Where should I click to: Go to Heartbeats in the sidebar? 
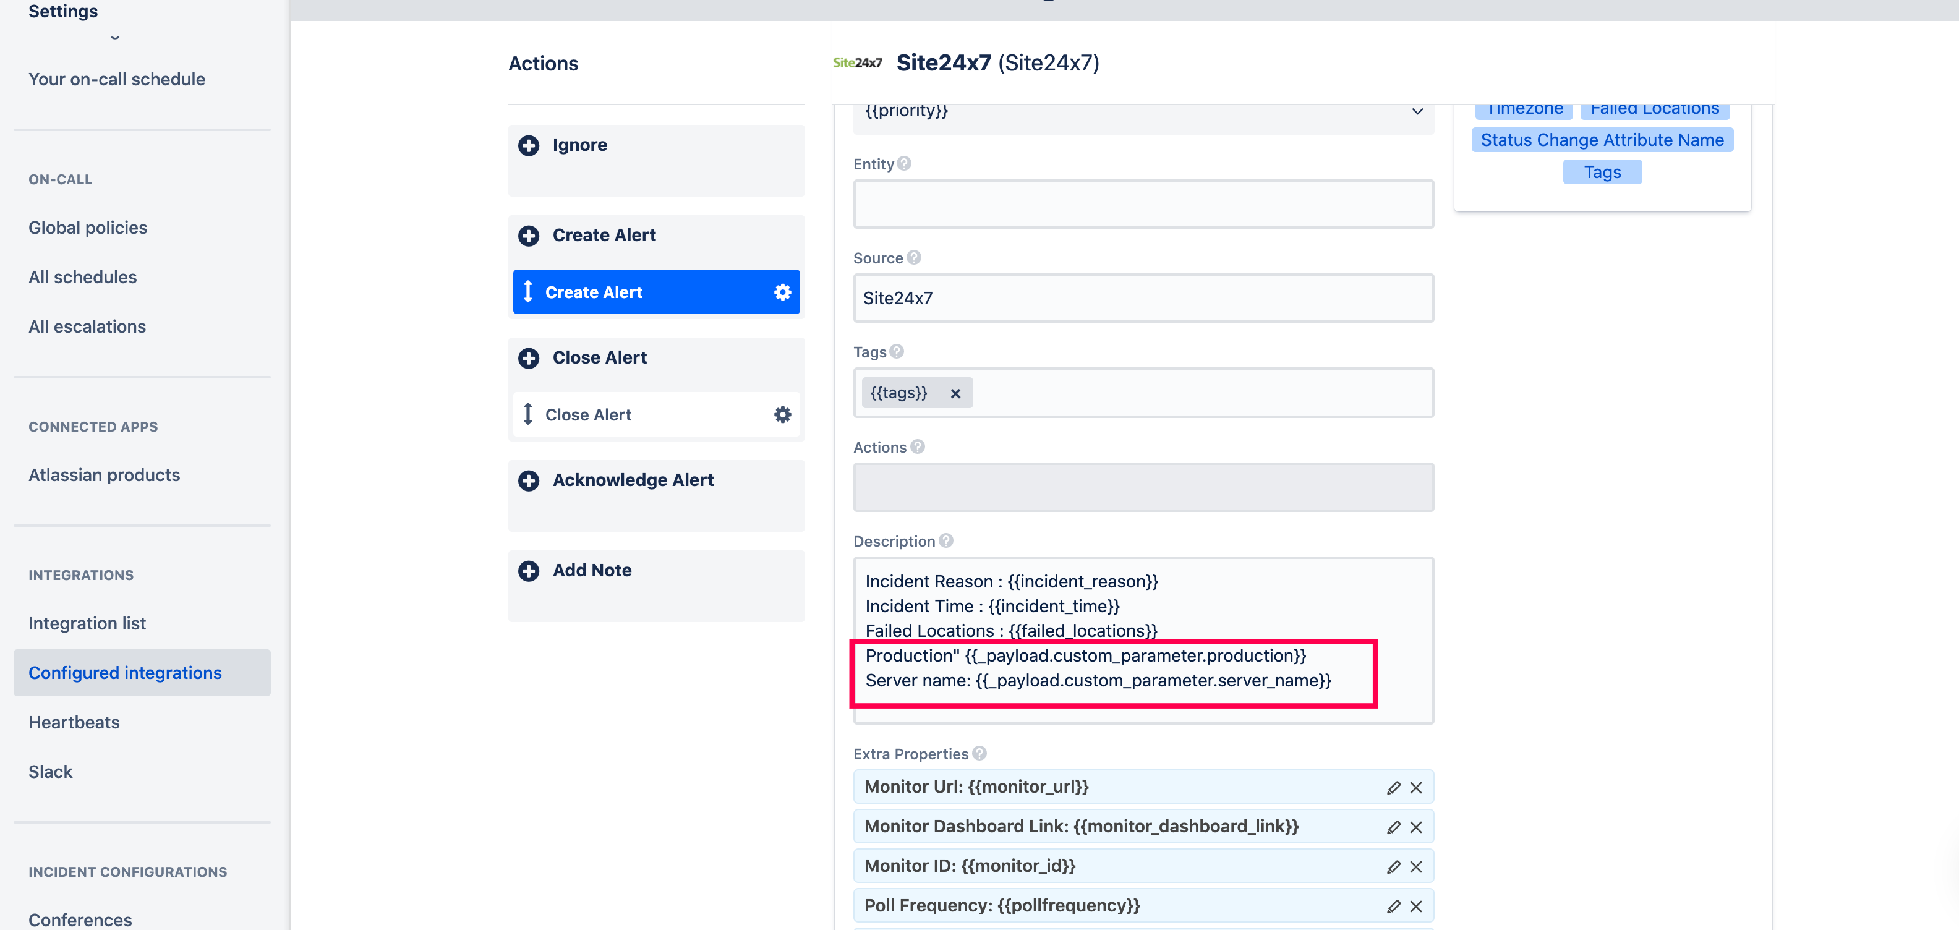pyautogui.click(x=74, y=722)
